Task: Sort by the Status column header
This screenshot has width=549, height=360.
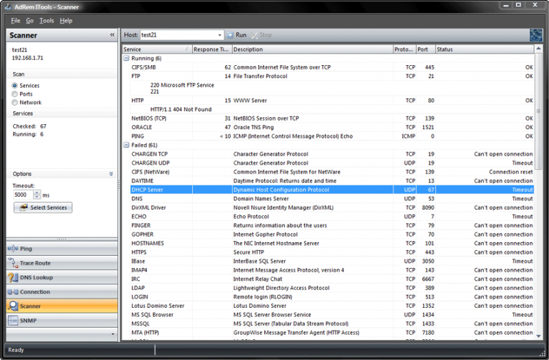Action: [x=485, y=49]
